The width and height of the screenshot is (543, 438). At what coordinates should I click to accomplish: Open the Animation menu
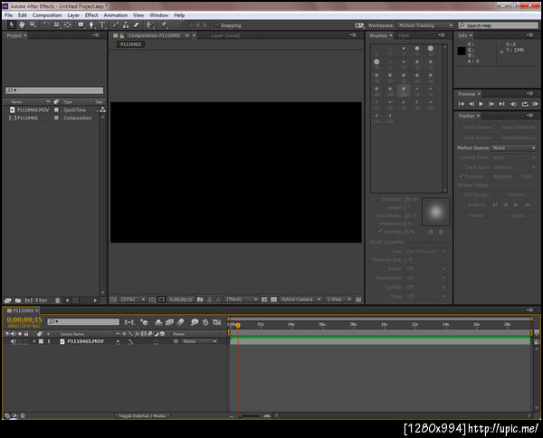click(x=116, y=15)
